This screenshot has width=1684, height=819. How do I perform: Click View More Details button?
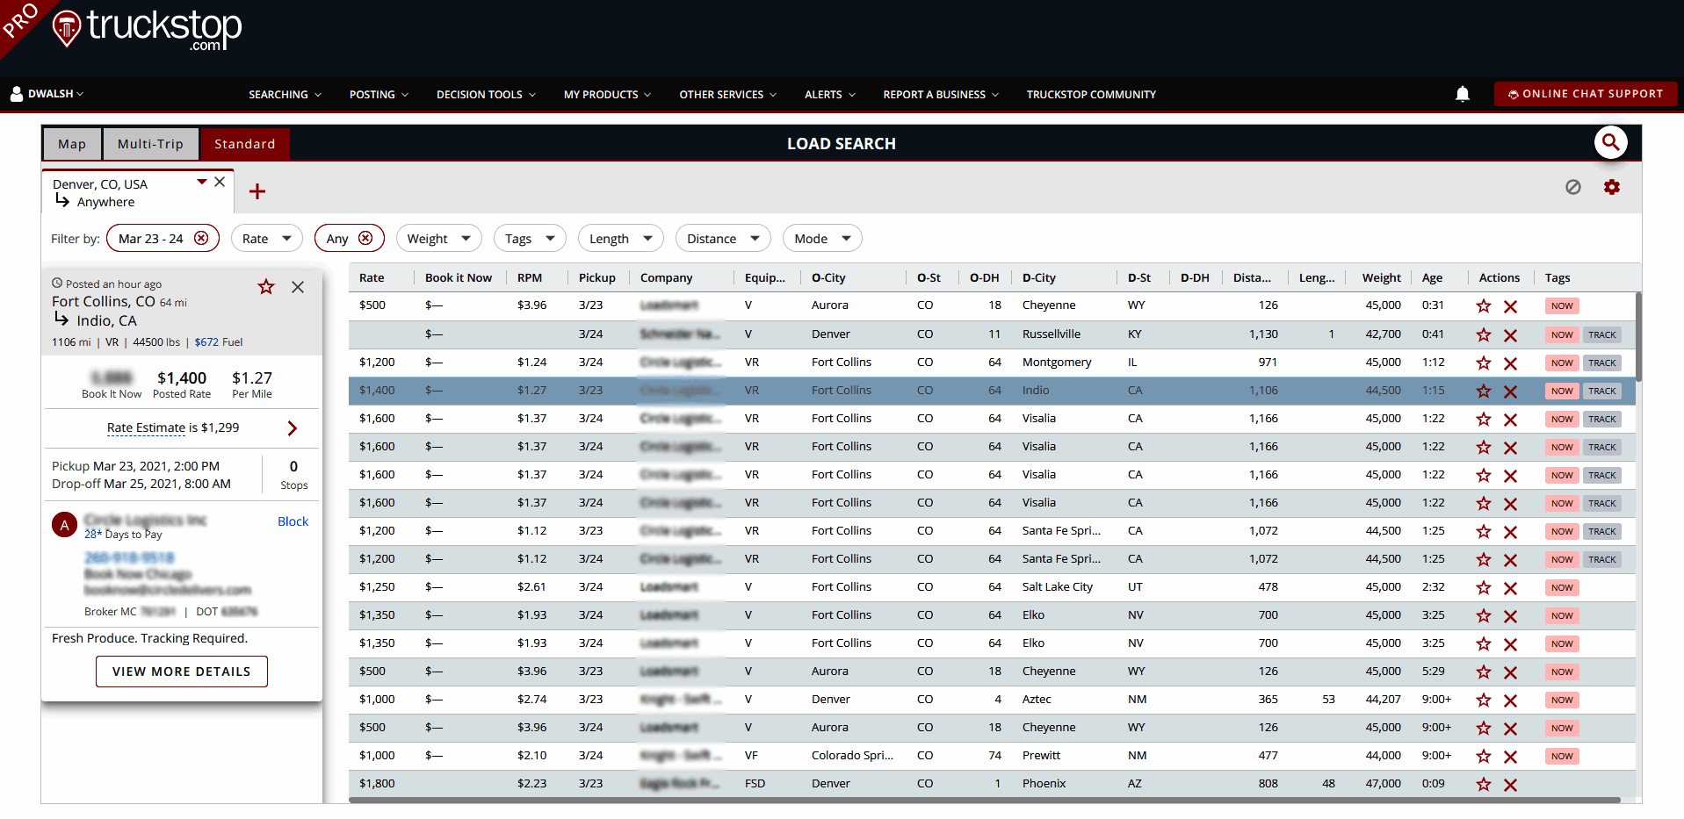click(x=181, y=672)
